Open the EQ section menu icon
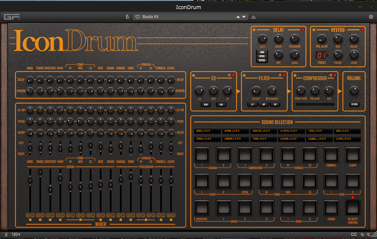This screenshot has width=377, height=239. coord(229,75)
